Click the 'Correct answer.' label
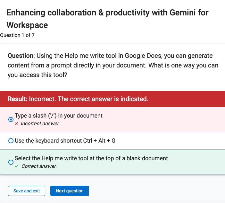 [39, 166]
